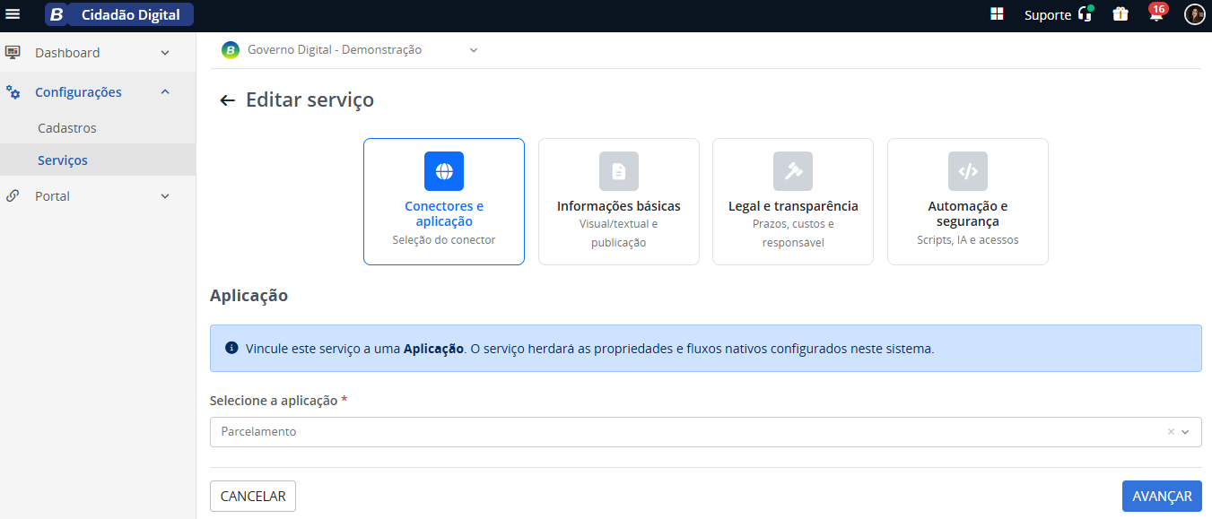Open the notifications bell with 16 badge

(1156, 13)
